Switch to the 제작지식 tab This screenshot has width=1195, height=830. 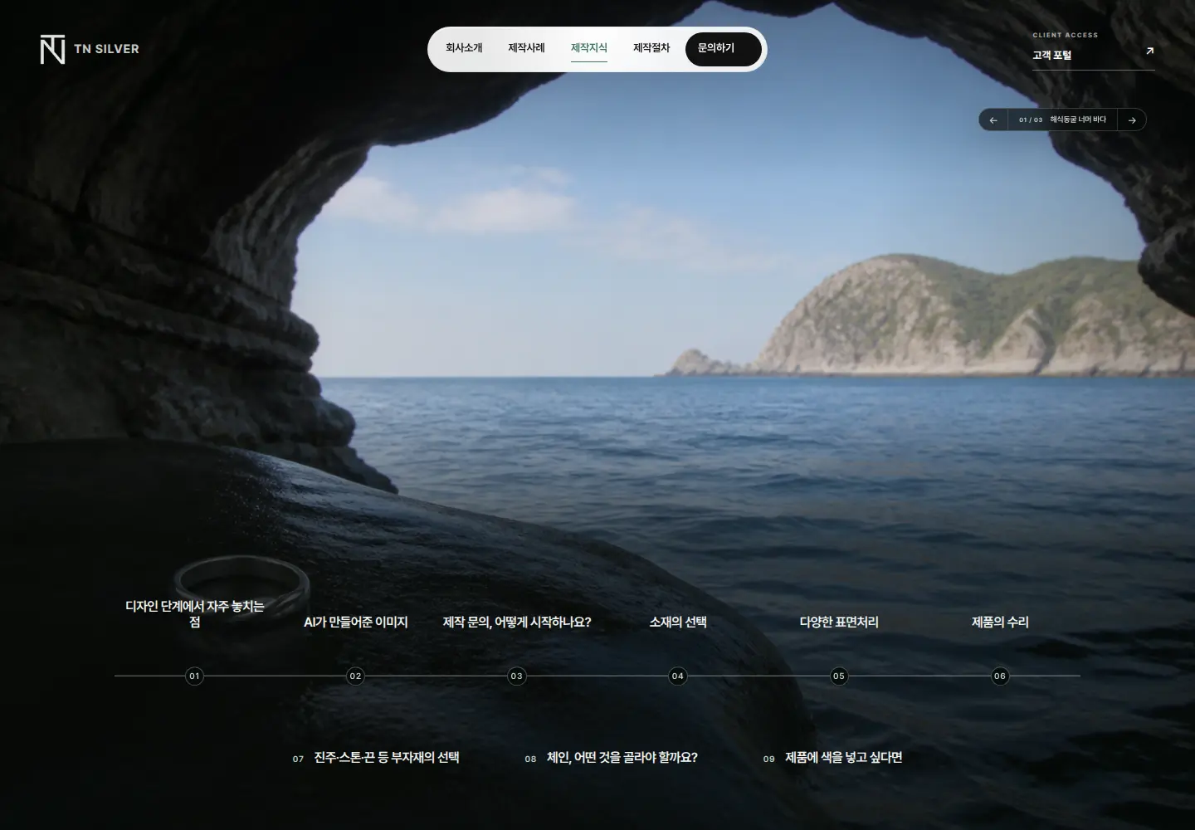click(x=589, y=48)
